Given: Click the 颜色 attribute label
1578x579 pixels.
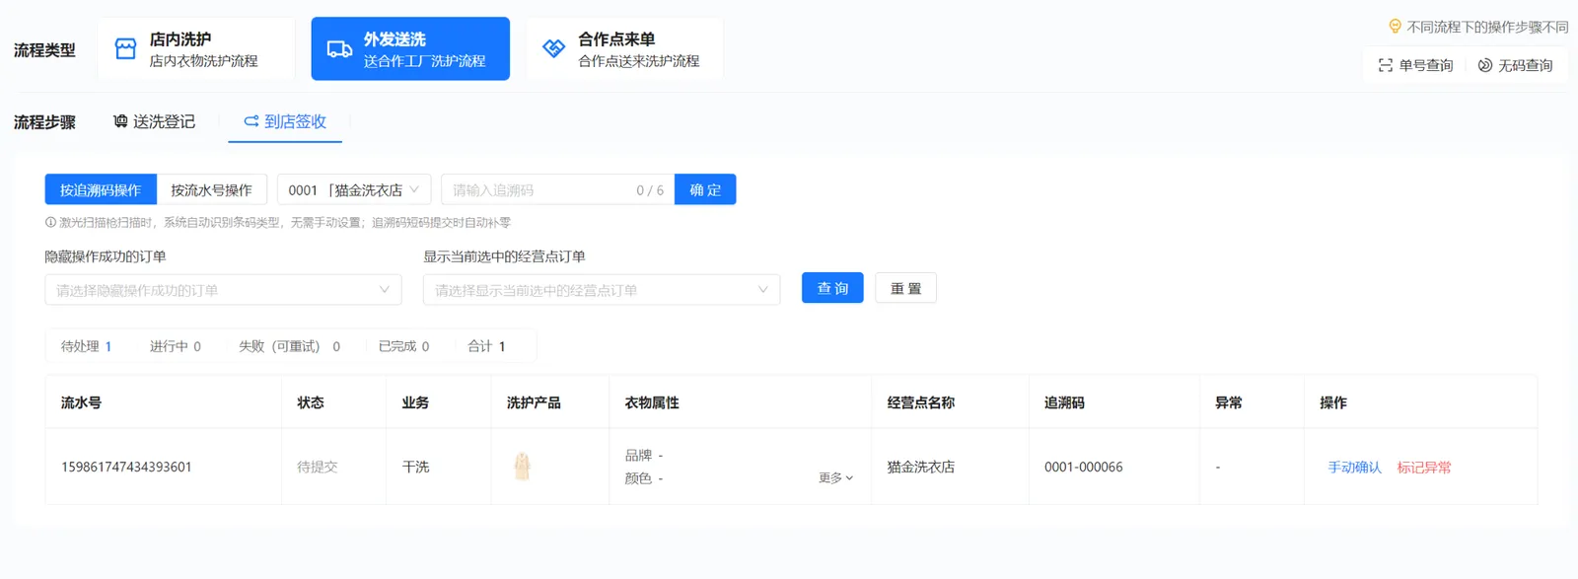Looking at the screenshot, I should (638, 478).
